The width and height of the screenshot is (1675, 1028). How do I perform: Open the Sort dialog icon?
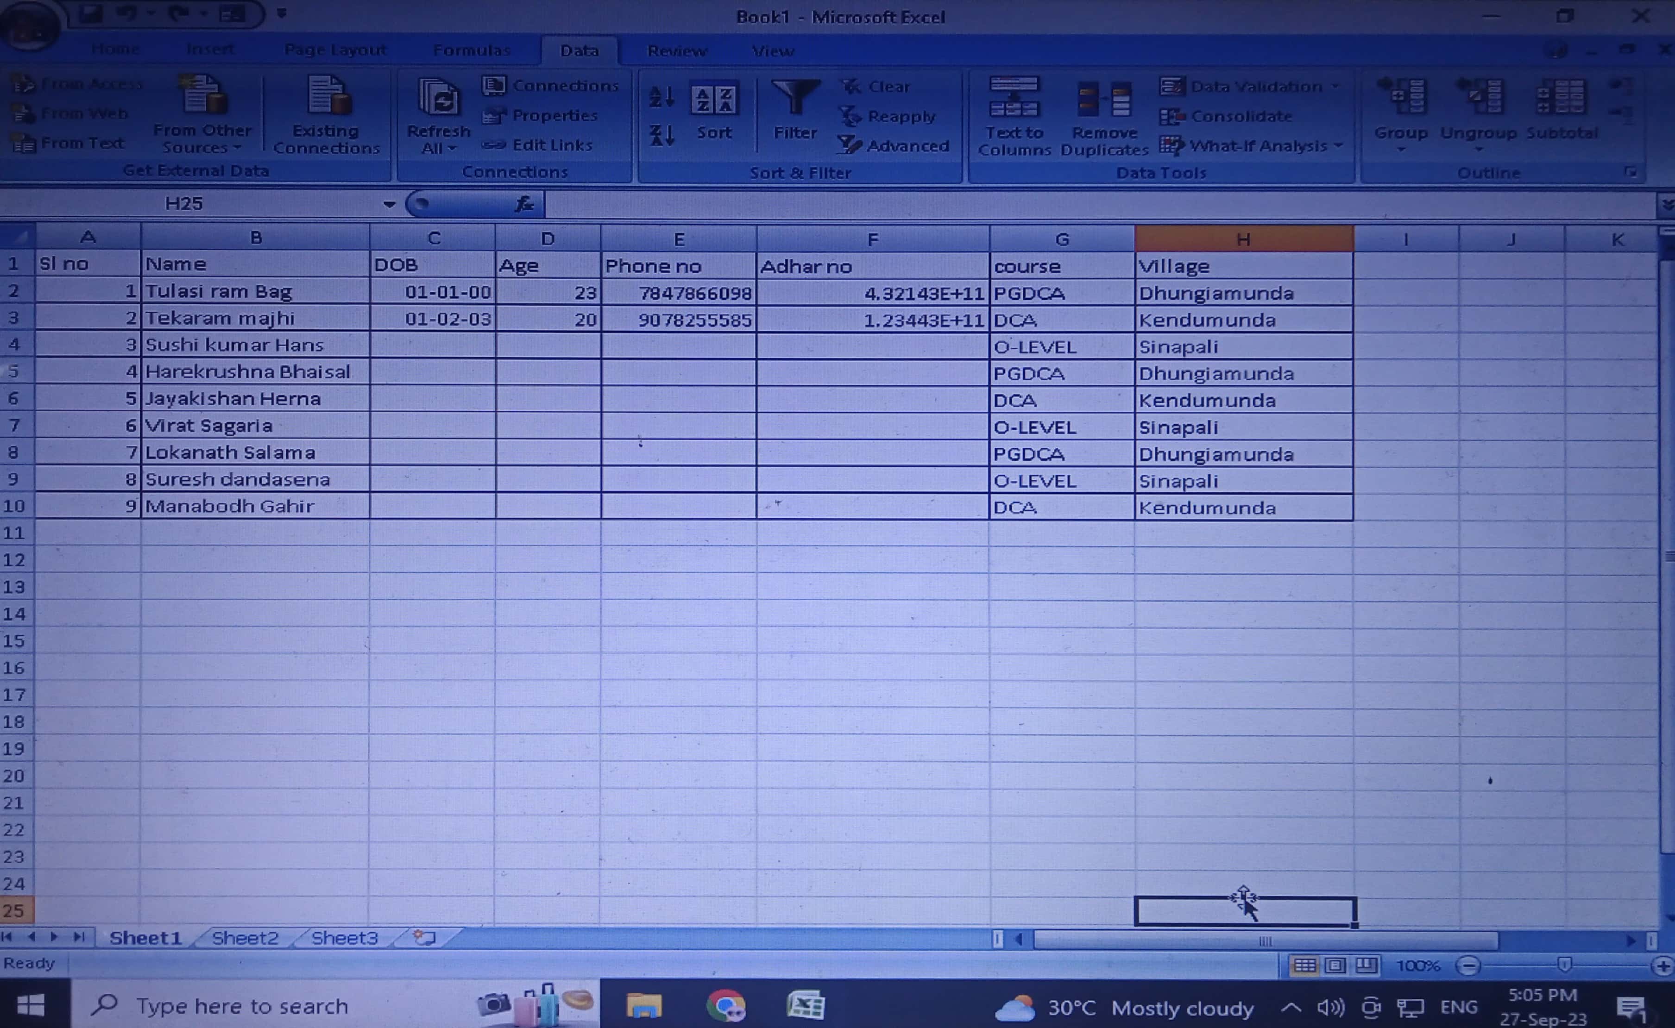tap(713, 100)
